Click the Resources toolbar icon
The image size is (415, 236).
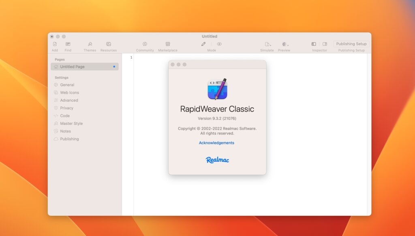108,44
